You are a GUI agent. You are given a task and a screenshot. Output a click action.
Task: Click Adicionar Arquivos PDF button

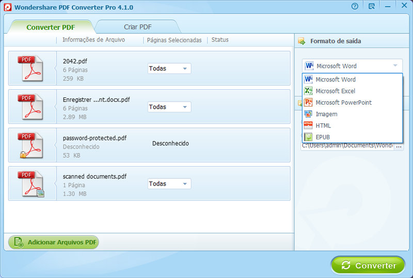click(54, 242)
